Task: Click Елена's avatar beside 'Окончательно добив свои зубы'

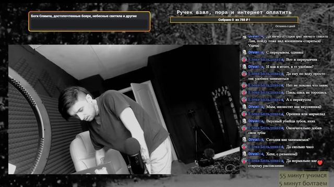Action: point(244,128)
